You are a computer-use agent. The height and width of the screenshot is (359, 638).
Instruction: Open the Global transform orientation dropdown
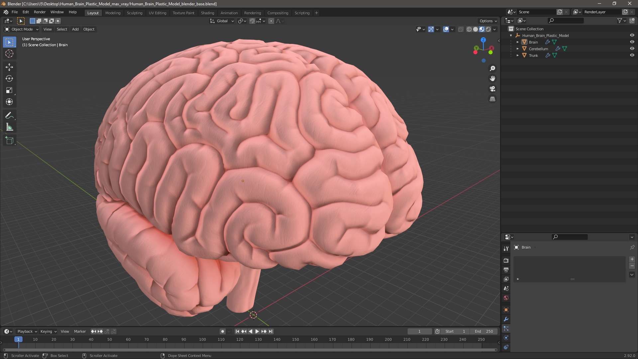(222, 21)
